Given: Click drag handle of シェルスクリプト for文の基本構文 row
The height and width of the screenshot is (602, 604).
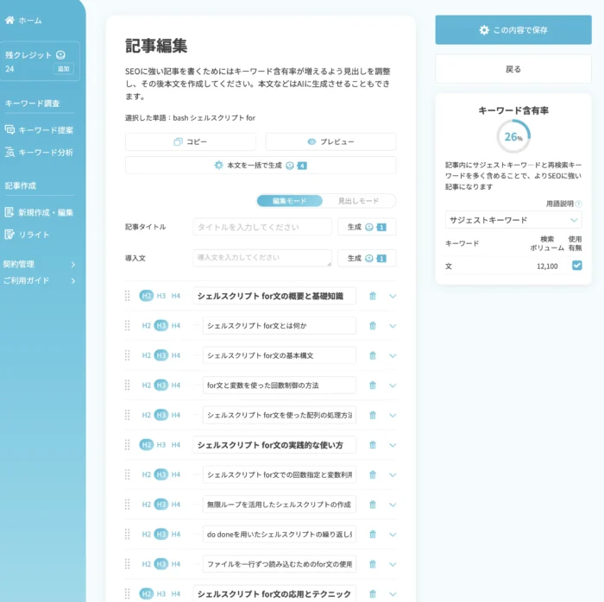Looking at the screenshot, I should (128, 355).
